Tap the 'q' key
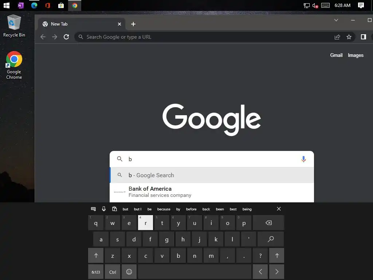This screenshot has width=373, height=280. pyautogui.click(x=96, y=223)
